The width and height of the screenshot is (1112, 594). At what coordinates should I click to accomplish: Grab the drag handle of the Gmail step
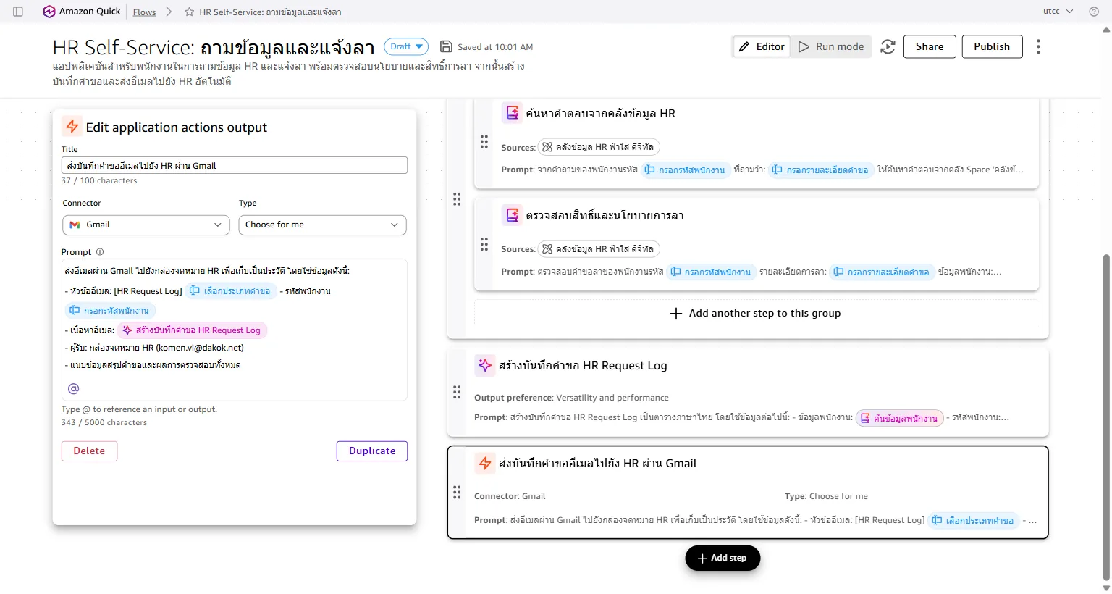[457, 493]
